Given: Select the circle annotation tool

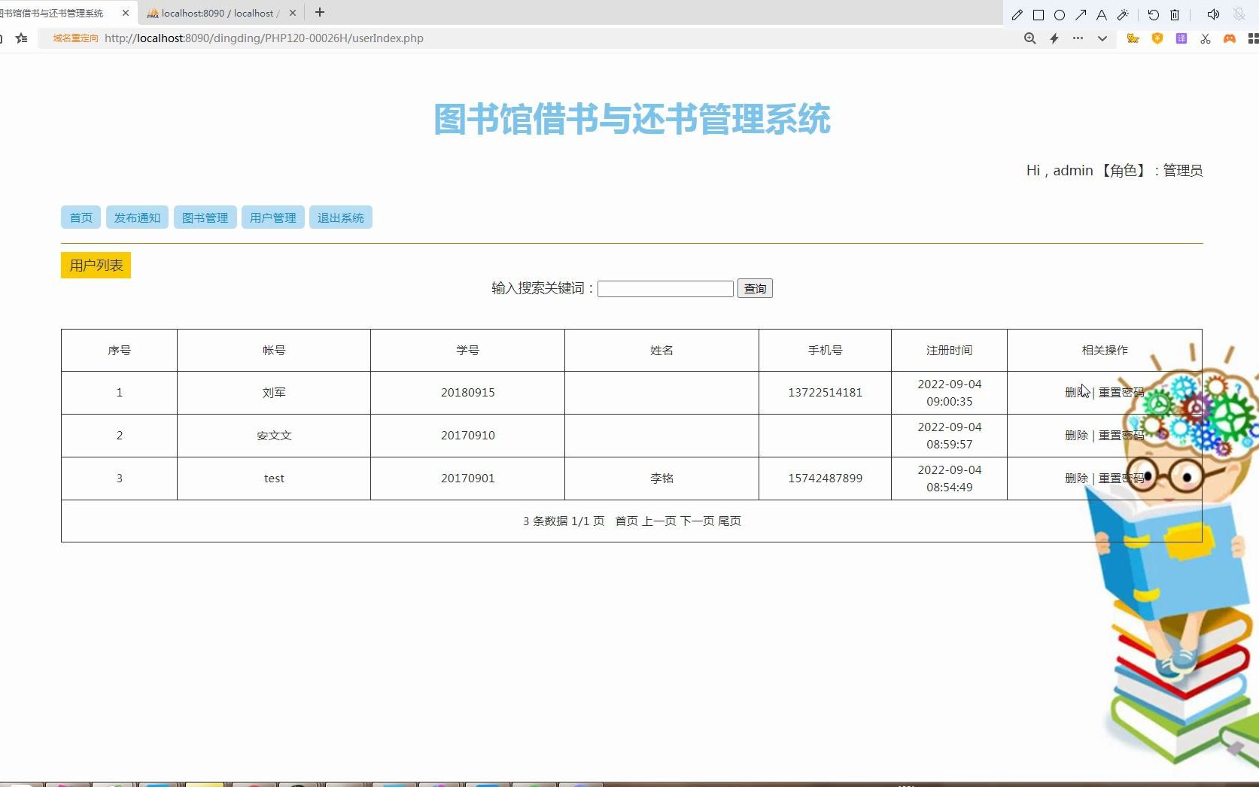Looking at the screenshot, I should pos(1060,14).
